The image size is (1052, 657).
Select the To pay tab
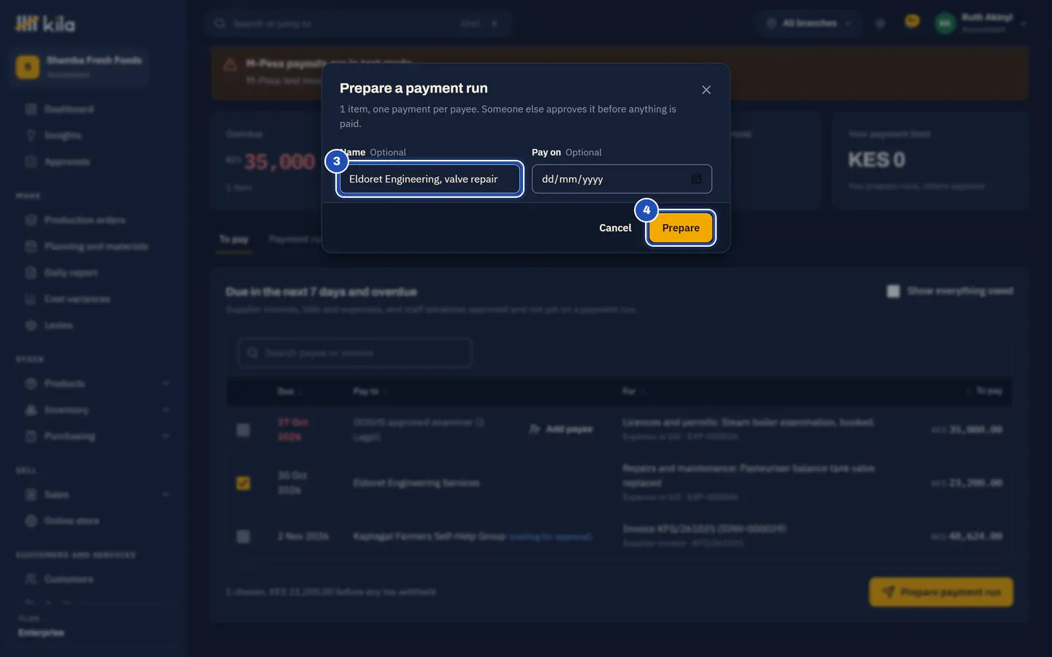[234, 239]
